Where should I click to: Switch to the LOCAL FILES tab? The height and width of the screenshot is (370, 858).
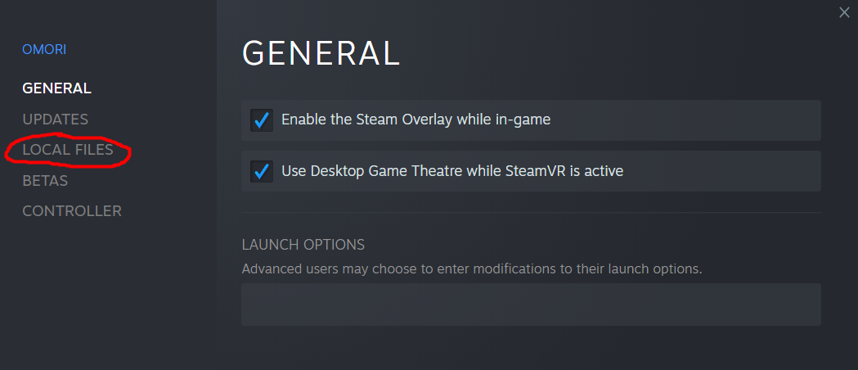68,151
